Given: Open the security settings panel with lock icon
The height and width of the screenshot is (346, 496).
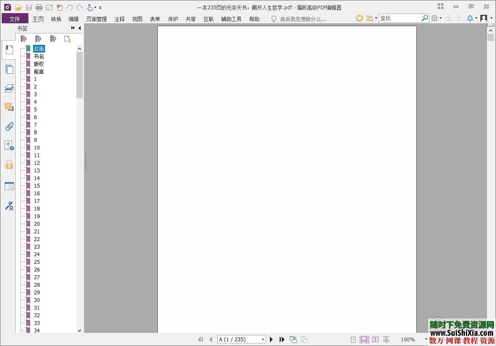Looking at the screenshot, I should tap(9, 164).
